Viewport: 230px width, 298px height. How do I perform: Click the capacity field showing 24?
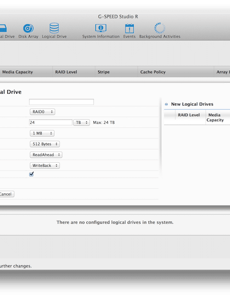(x=51, y=122)
